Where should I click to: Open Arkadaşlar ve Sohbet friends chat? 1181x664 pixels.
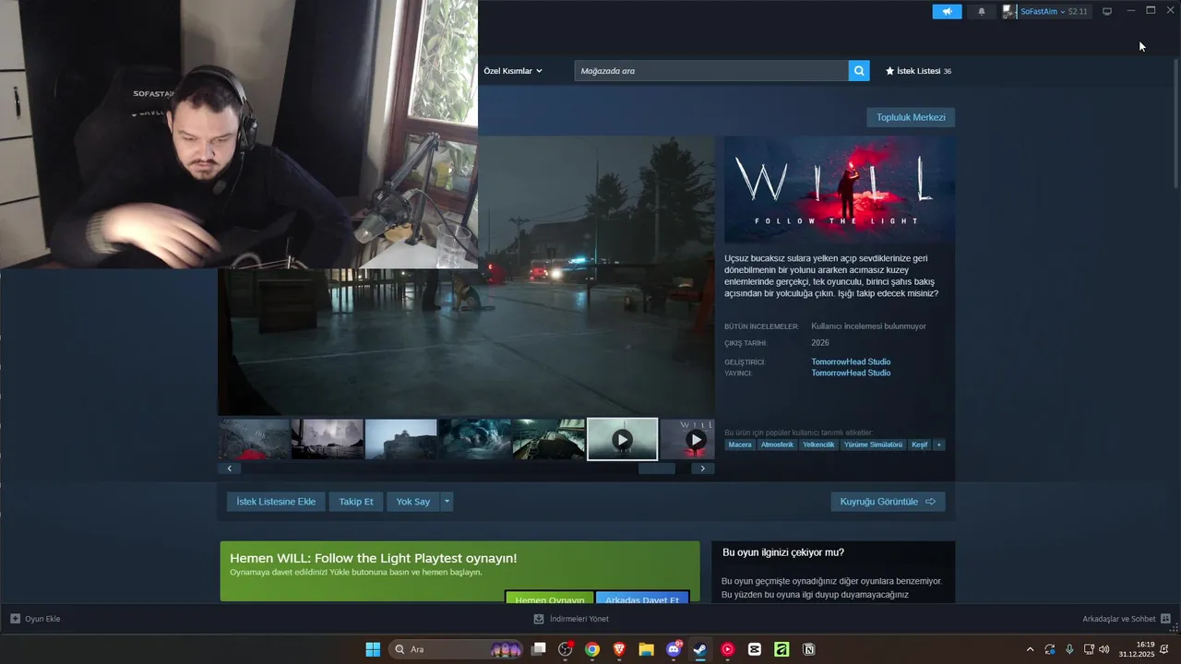pyautogui.click(x=1127, y=619)
